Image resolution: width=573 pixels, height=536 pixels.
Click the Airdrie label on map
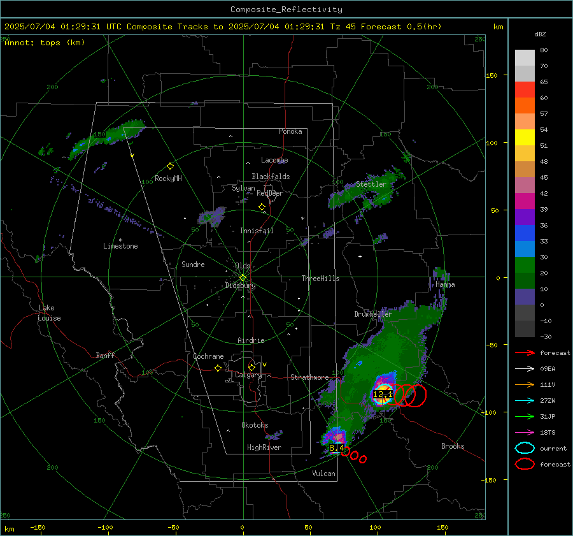(x=251, y=340)
